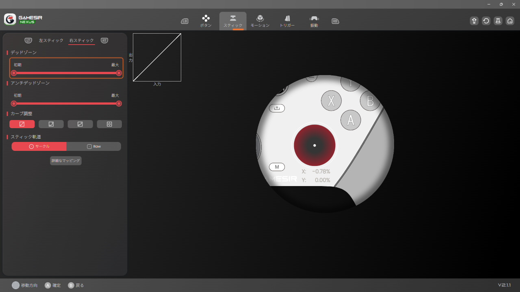Click the RB shoulder icon in top bar
This screenshot has height=292, width=520.
click(335, 21)
